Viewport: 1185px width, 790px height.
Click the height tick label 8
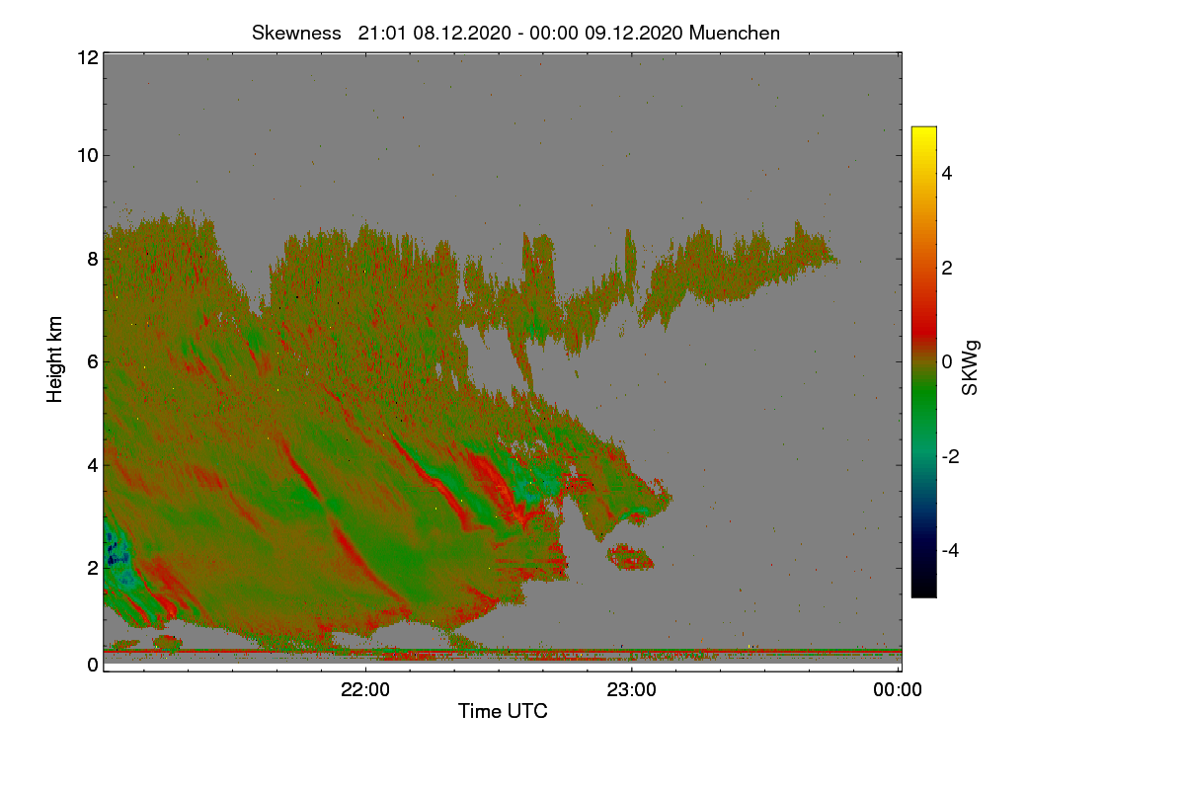click(x=92, y=259)
